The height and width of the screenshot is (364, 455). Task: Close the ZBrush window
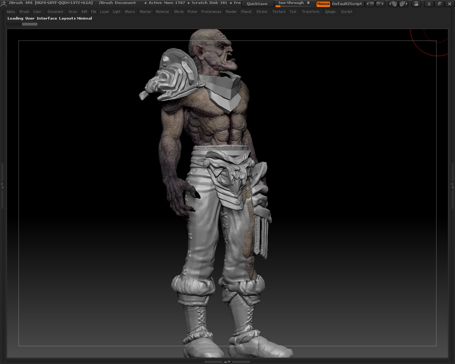449,4
